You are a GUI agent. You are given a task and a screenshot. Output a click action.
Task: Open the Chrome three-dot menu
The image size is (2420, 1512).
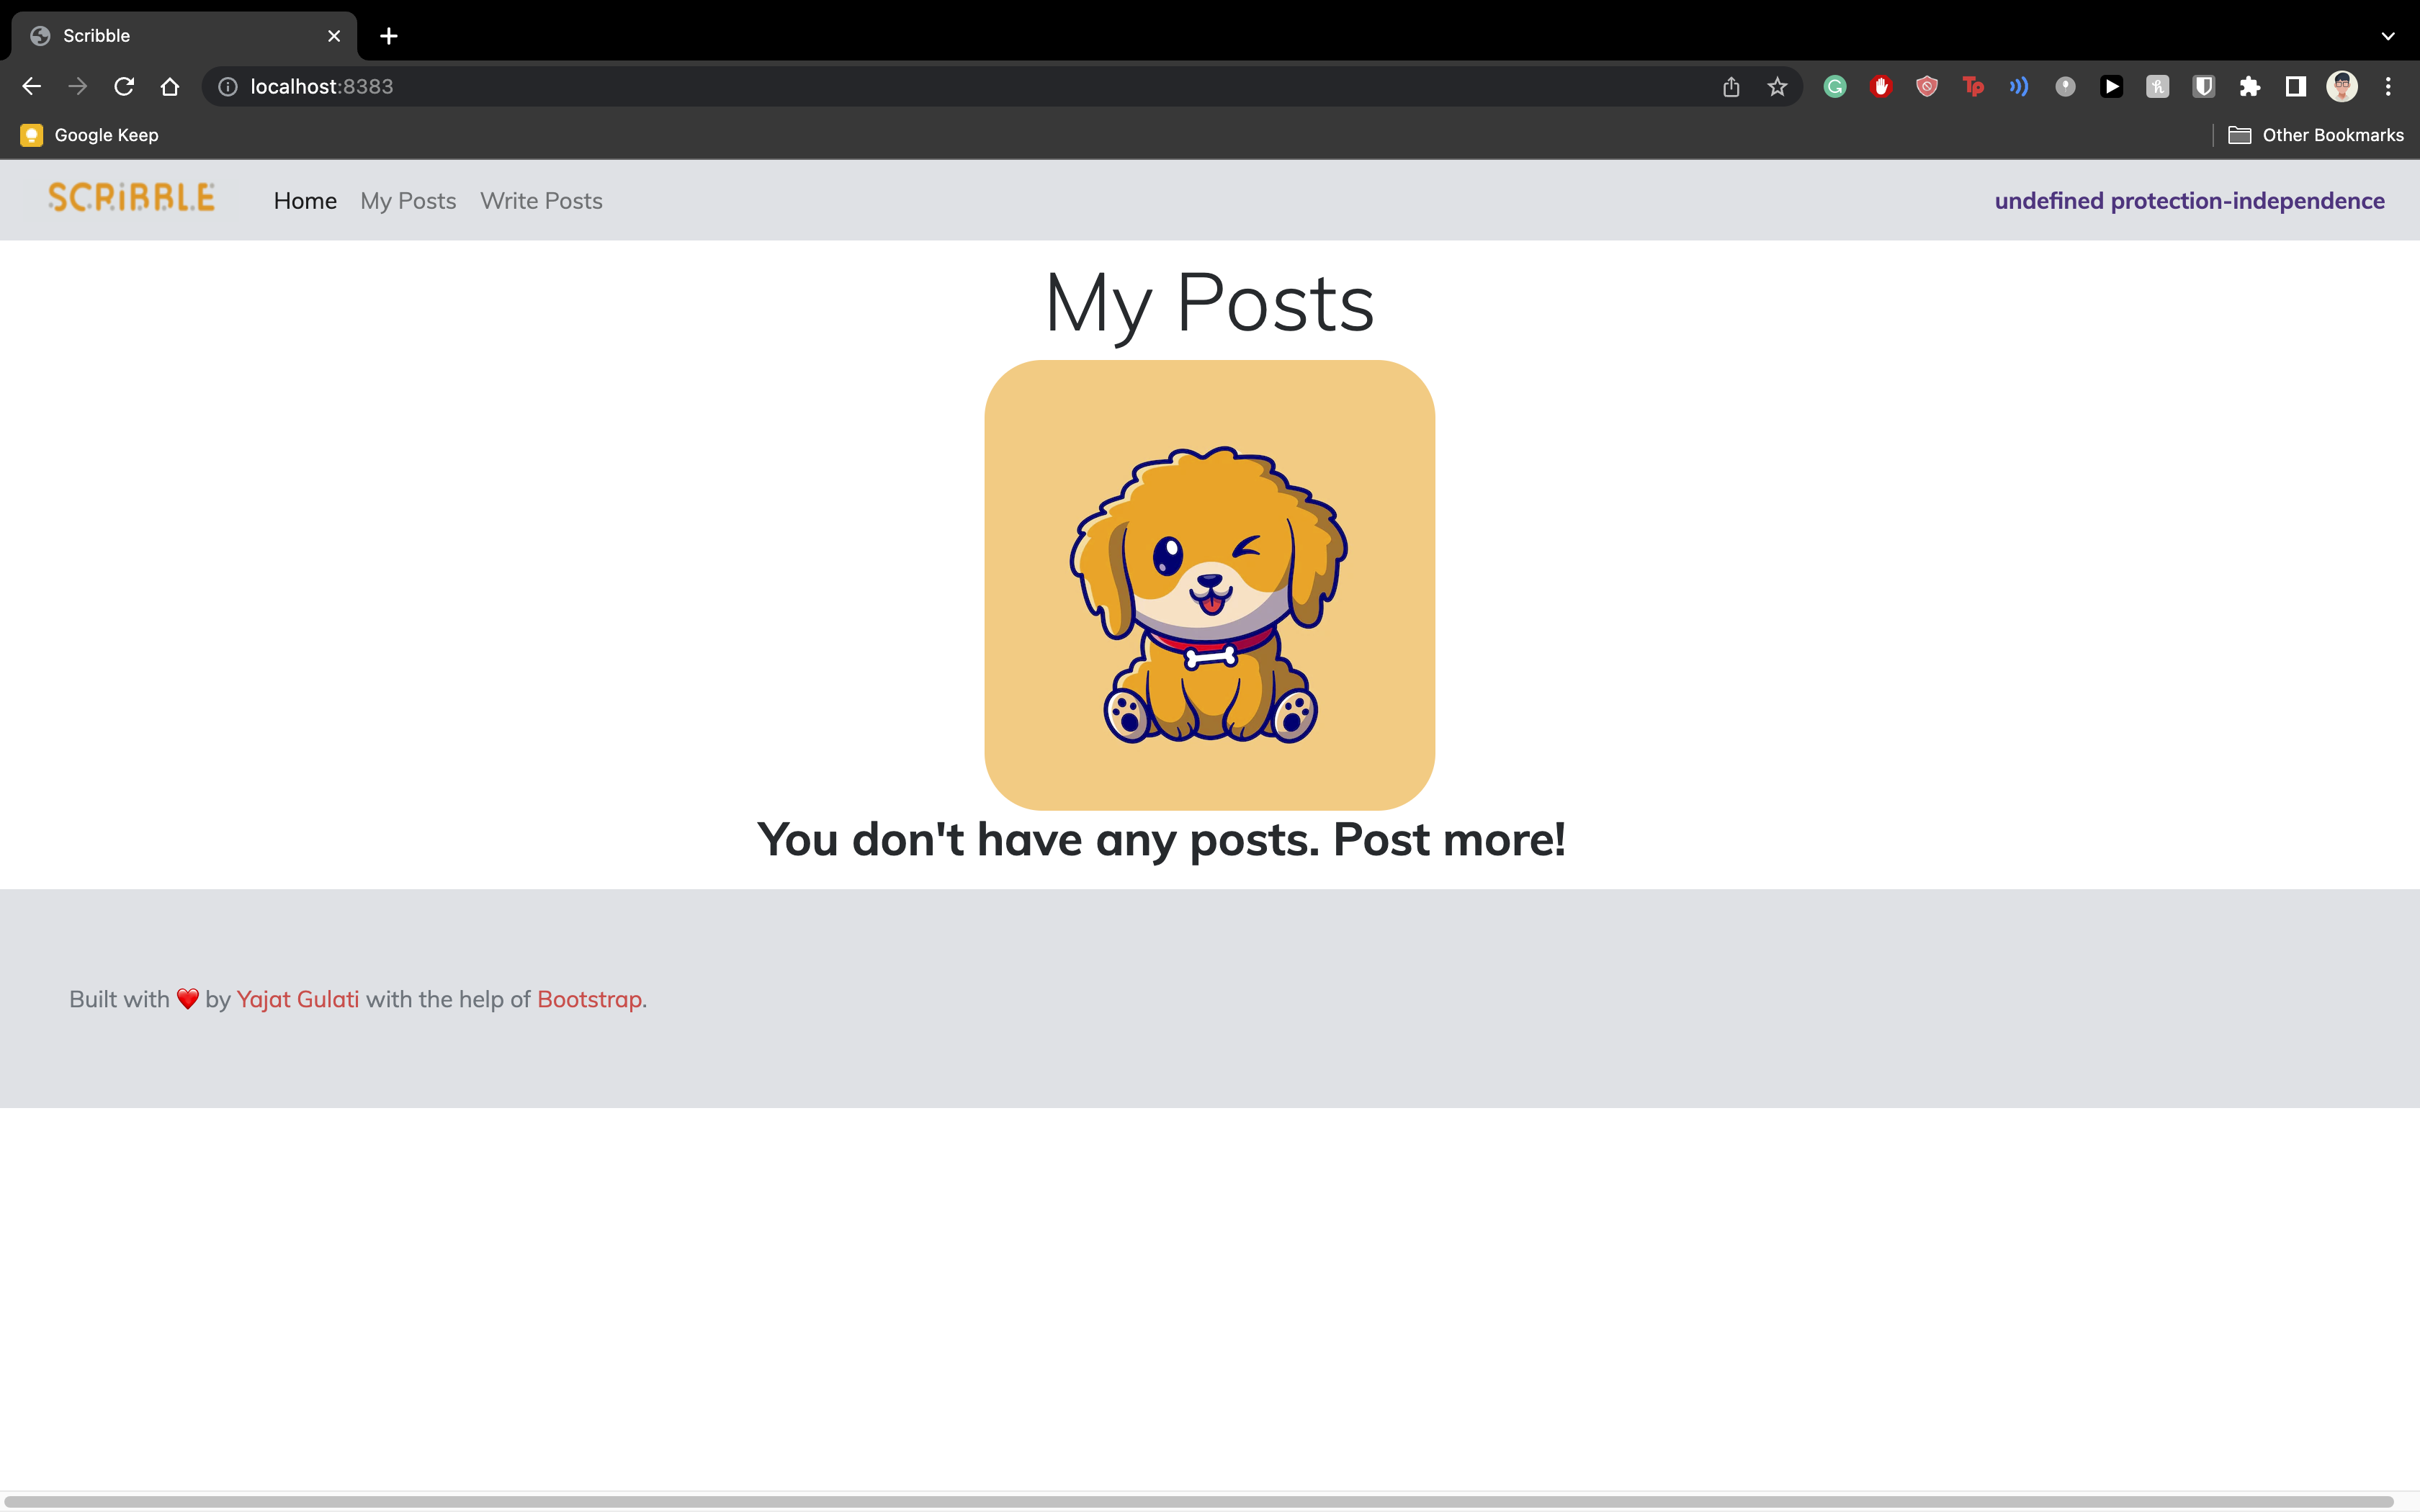pyautogui.click(x=2389, y=86)
